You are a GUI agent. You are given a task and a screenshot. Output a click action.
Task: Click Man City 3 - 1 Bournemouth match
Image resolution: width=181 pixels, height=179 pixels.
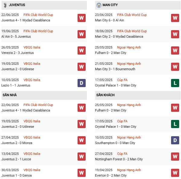click(x=115, y=69)
